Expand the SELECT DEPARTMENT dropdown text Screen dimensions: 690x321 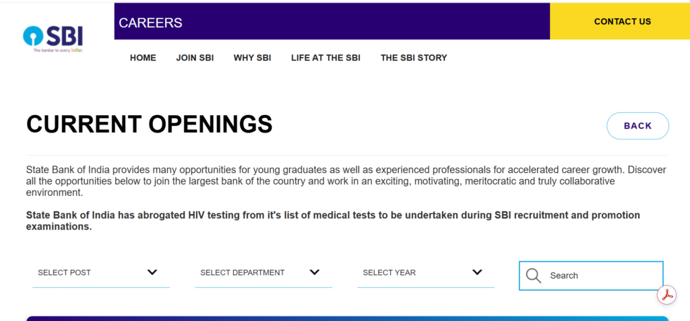[243, 273]
